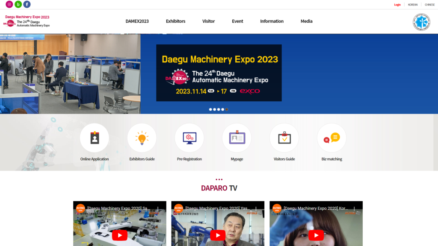Click the meeting room photo in carousel
Screen dimensions: 438x246
coord(70,74)
